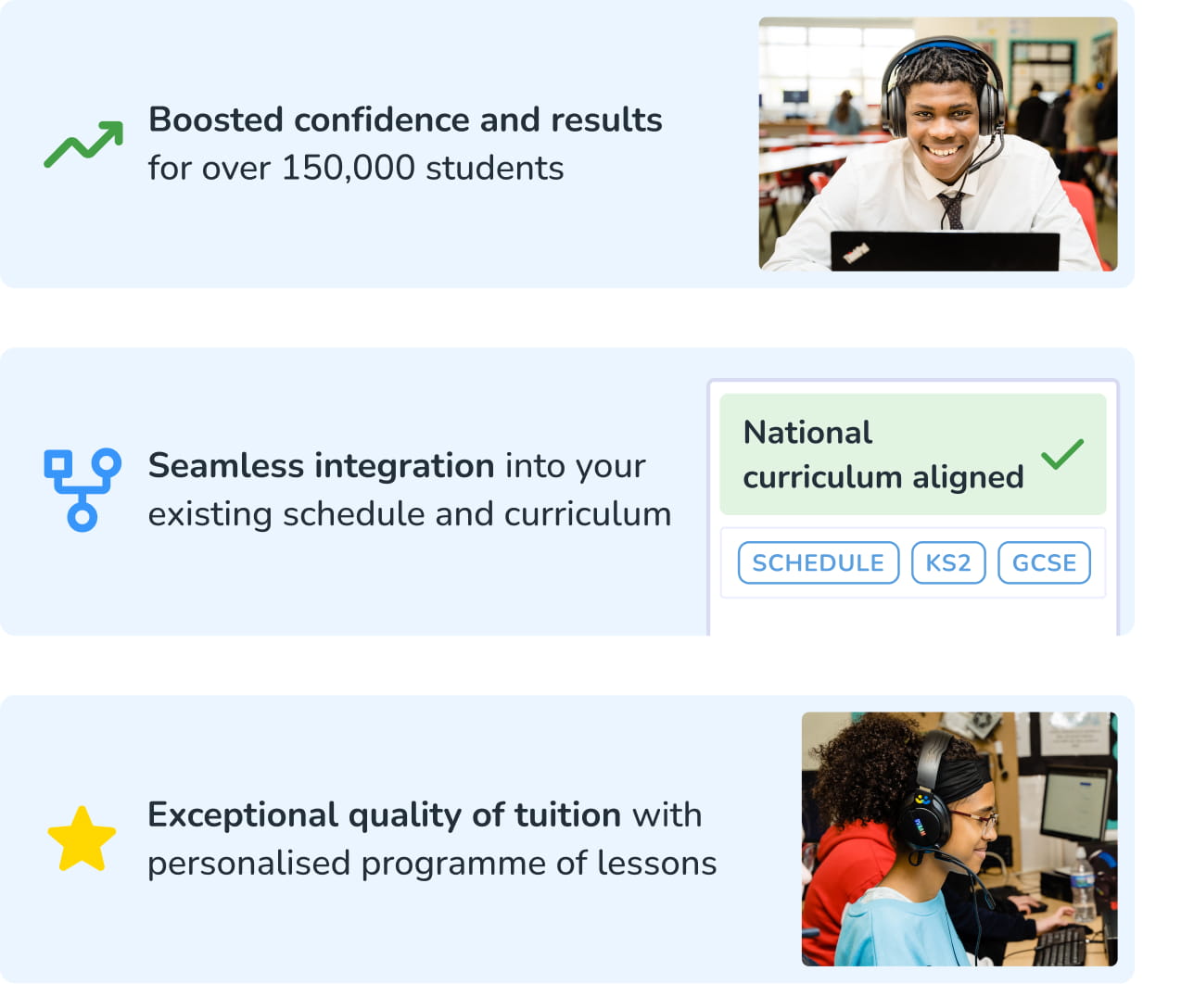
Task: Click the 'Boosted confidence and results' heading
Action: pos(405,120)
